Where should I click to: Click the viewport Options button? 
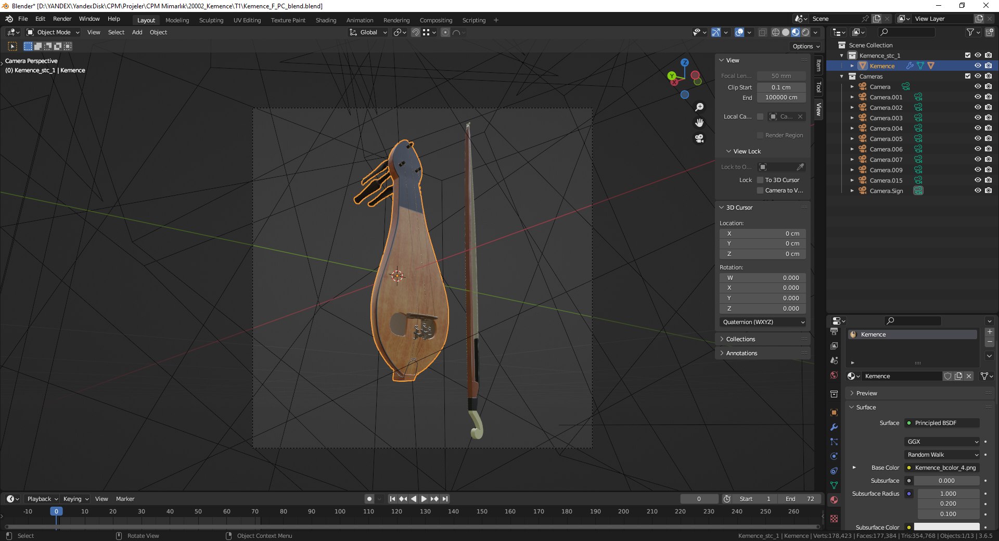coord(806,46)
